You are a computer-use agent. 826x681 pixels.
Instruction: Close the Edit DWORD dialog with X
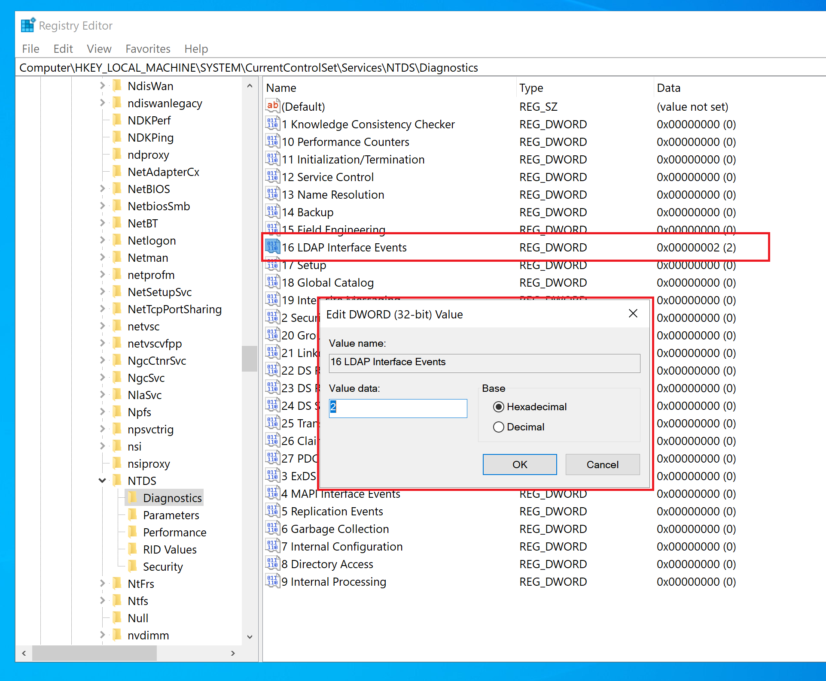(633, 314)
